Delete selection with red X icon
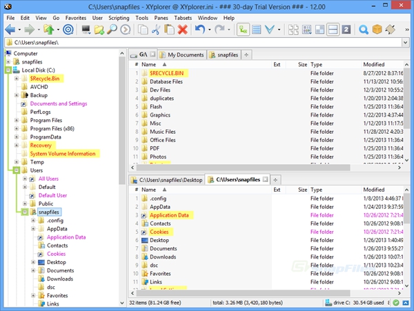This screenshot has height=311, width=414. 182,30
